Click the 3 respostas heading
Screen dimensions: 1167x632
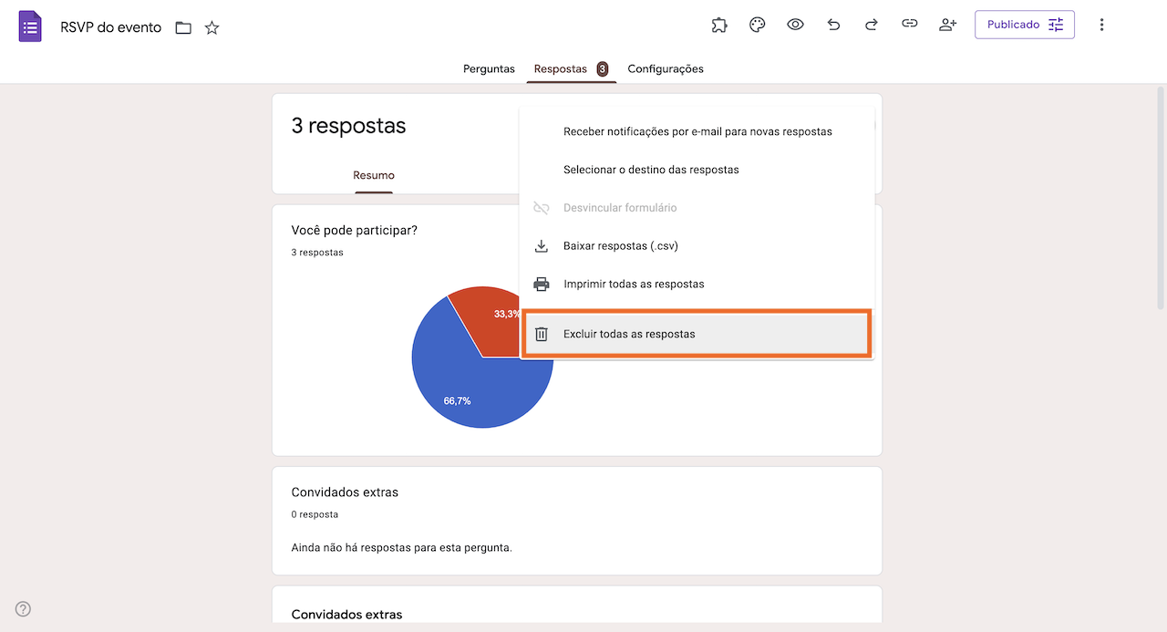(x=348, y=126)
